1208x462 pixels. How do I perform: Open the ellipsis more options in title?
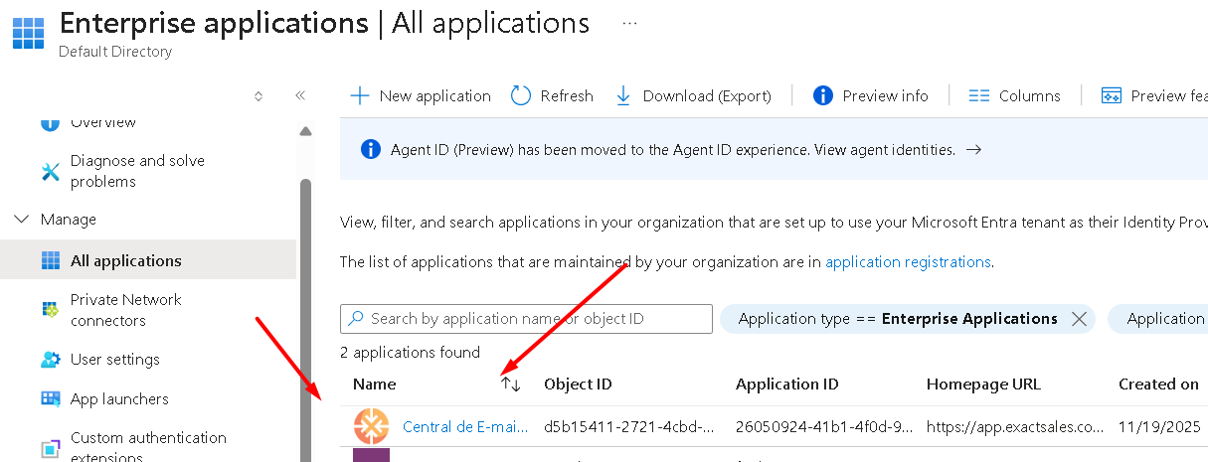[629, 23]
